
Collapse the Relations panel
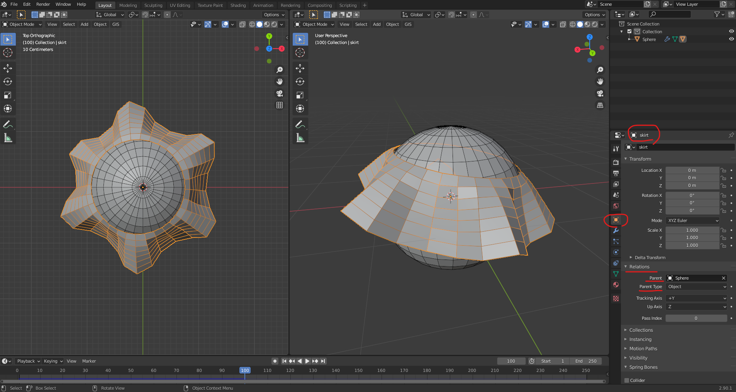click(x=639, y=267)
